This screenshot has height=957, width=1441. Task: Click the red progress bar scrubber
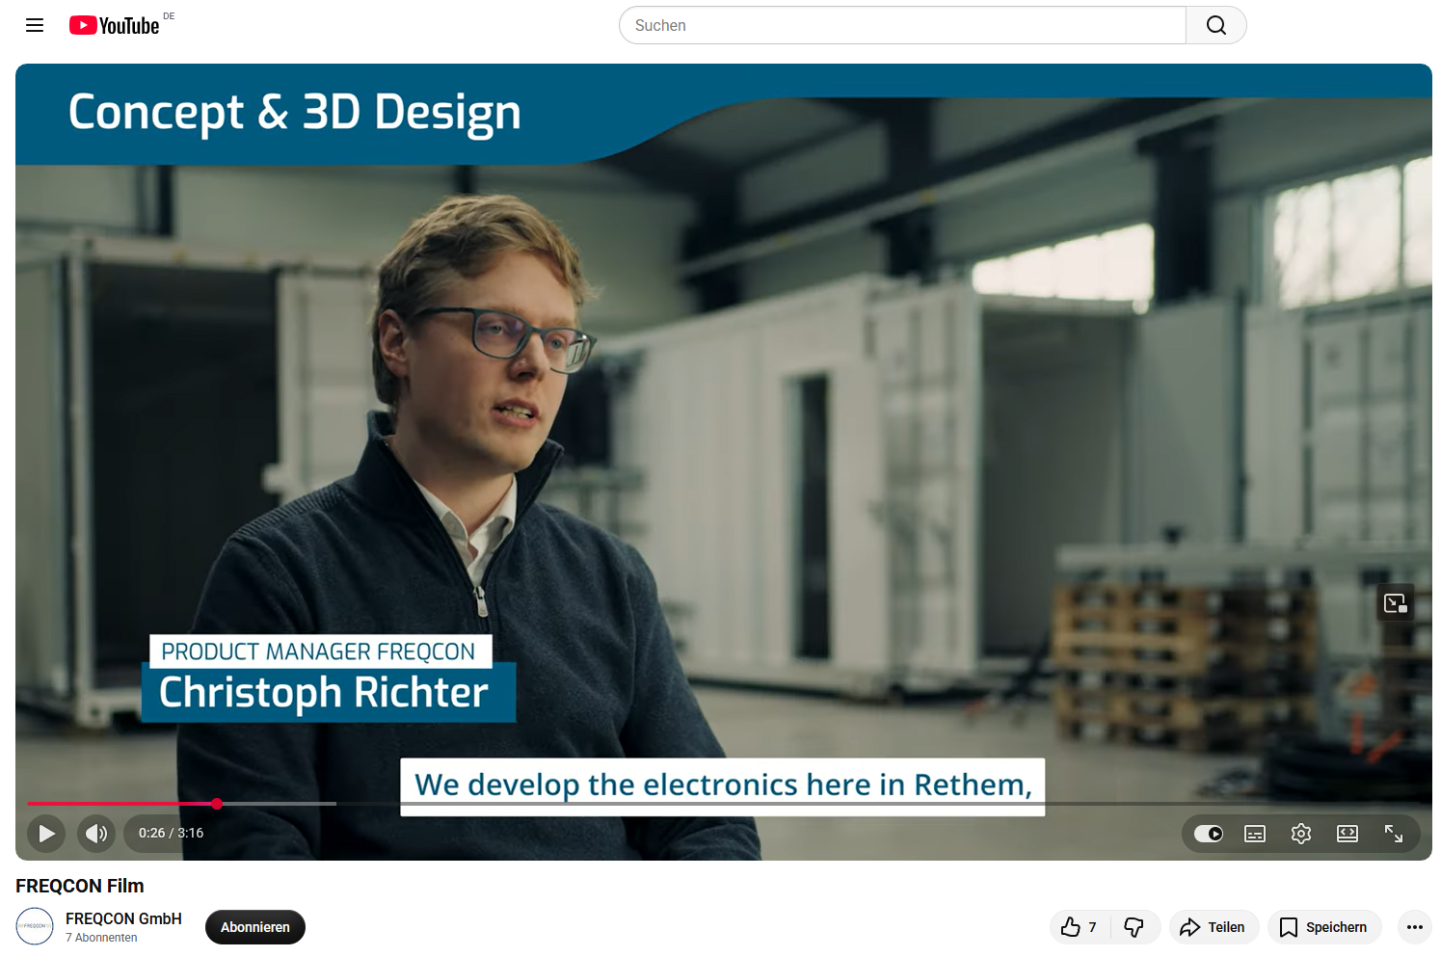pyautogui.click(x=217, y=804)
